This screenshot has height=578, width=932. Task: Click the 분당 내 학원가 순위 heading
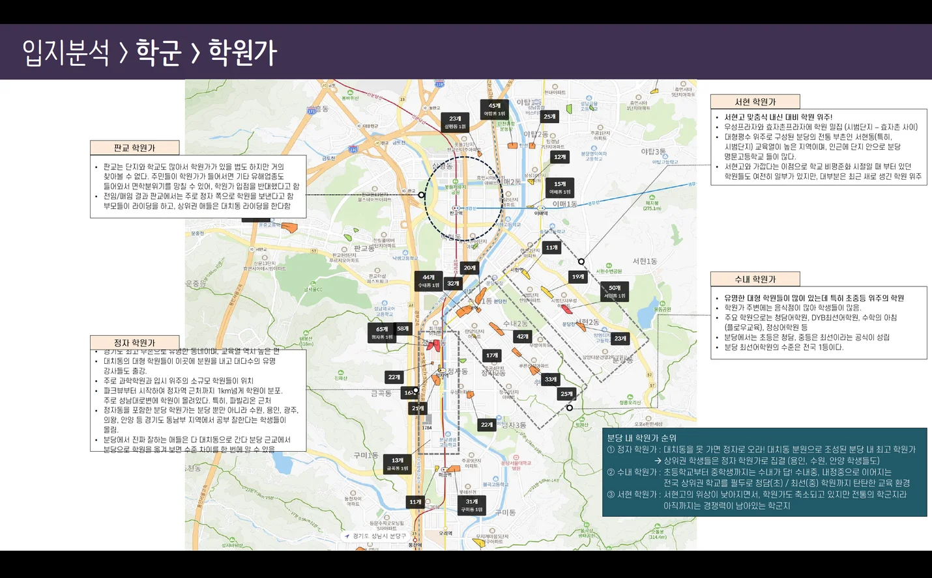pos(641,438)
